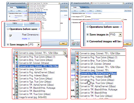
Task: Click the Tiff Black&White Multipage icon in lower-left list
Action: [17, 88]
